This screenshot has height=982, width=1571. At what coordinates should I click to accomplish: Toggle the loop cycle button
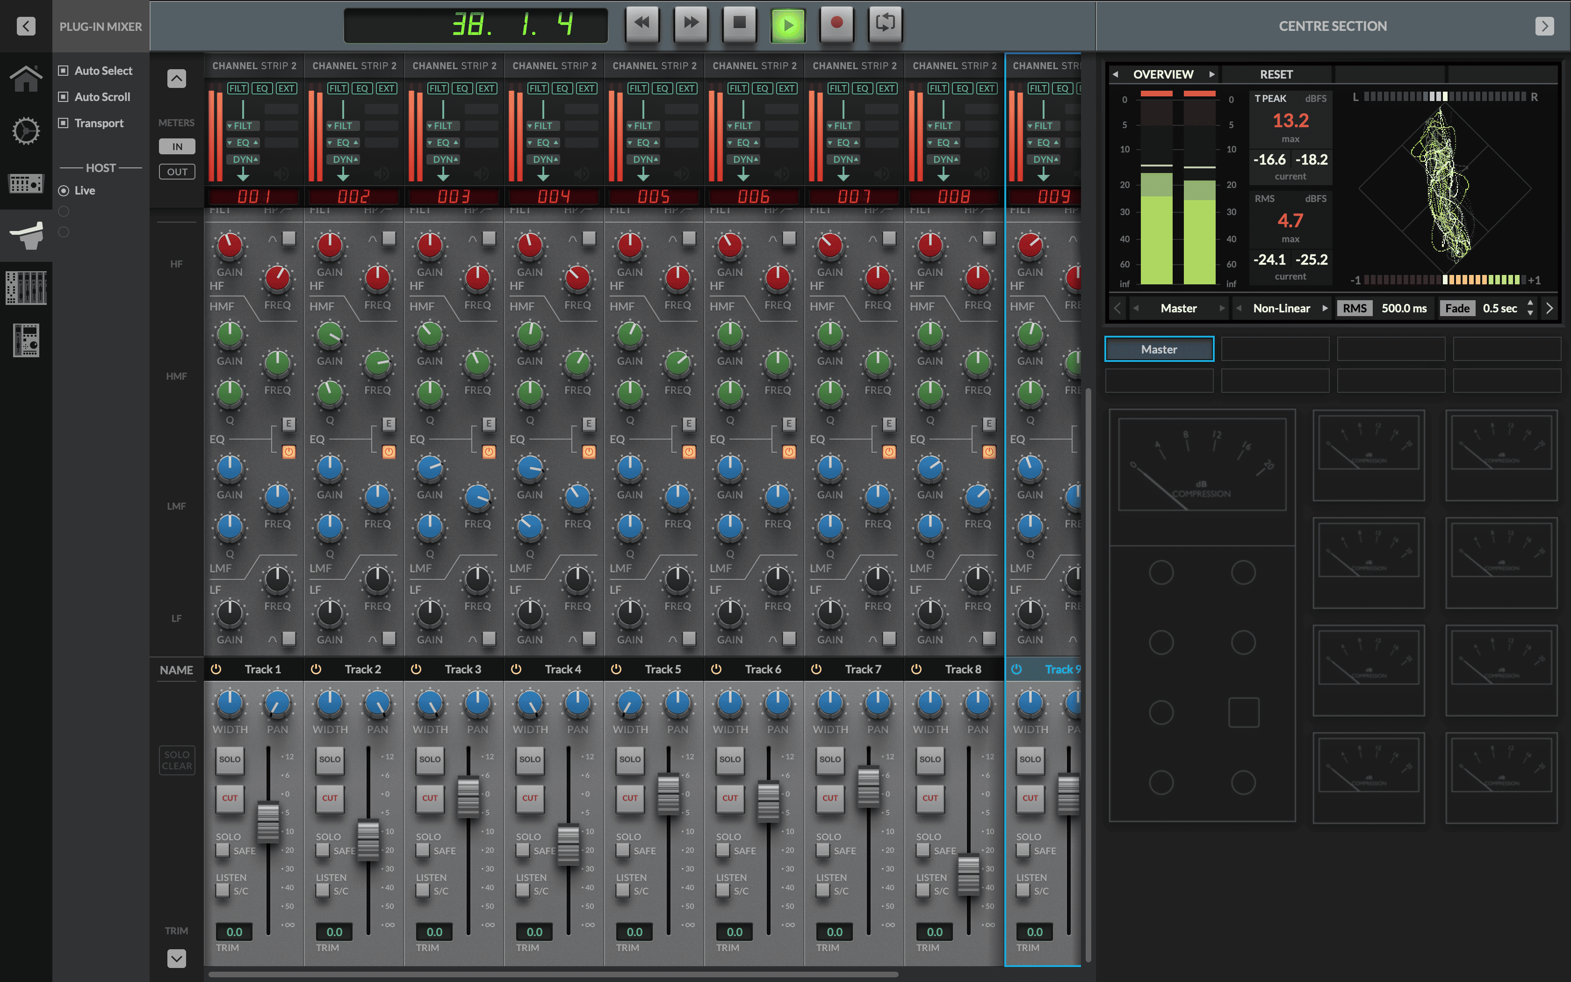(886, 24)
